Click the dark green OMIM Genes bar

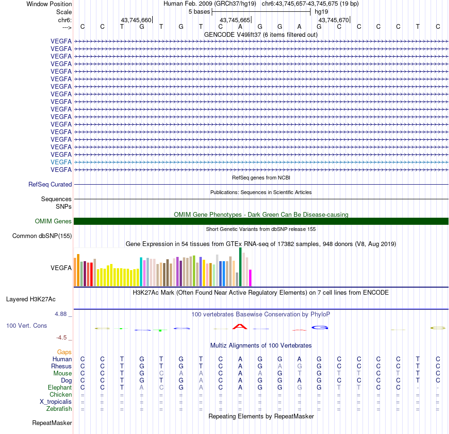[261, 221]
